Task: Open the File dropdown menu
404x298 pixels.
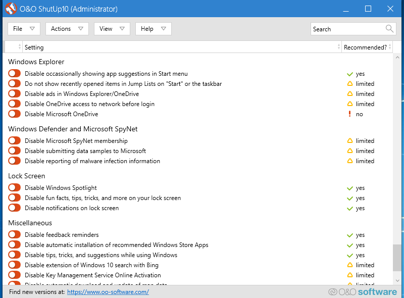Action: [x=24, y=29]
